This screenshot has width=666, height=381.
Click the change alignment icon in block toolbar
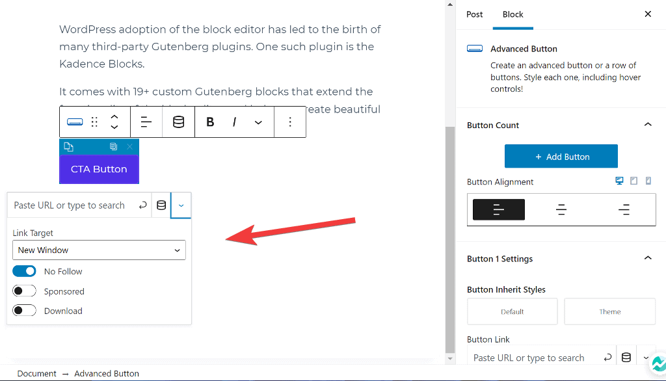pos(146,122)
